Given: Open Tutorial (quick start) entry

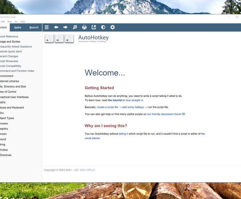Looking at the screenshot, I should [x=11, y=52].
